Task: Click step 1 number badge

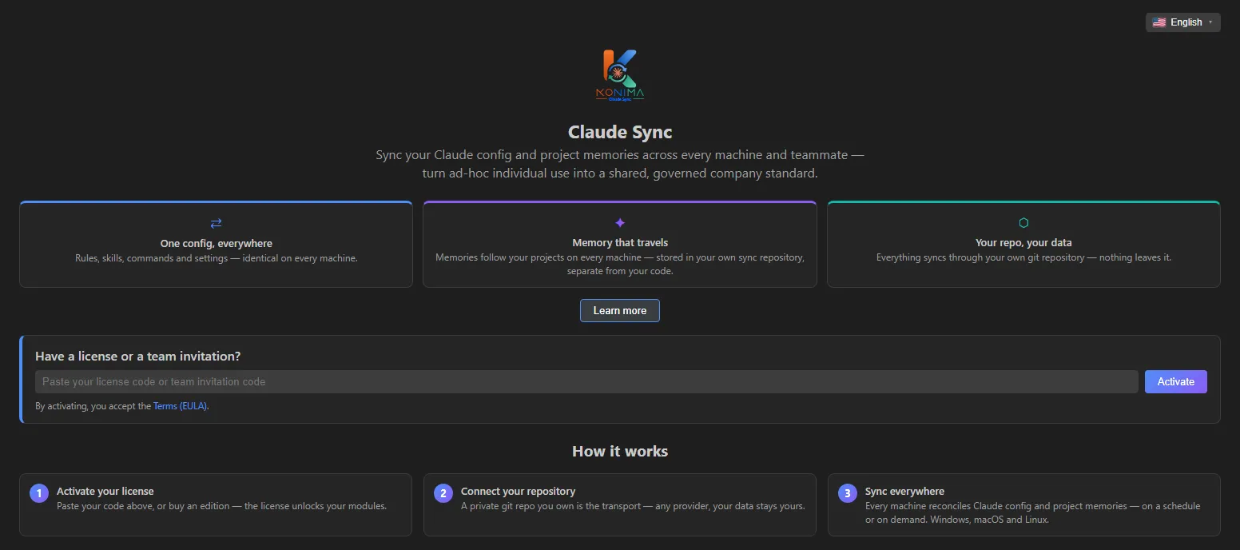Action: click(x=39, y=493)
